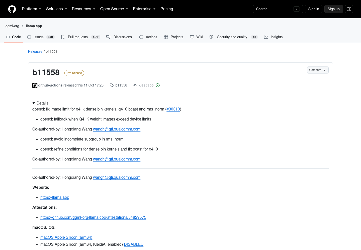
Task: Open the Issues tab
Action: pos(41,37)
